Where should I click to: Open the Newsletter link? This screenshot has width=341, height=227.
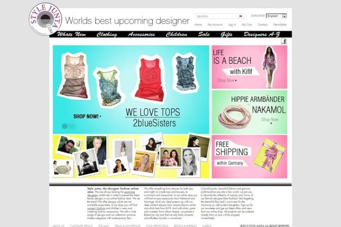pyautogui.click(x=280, y=25)
